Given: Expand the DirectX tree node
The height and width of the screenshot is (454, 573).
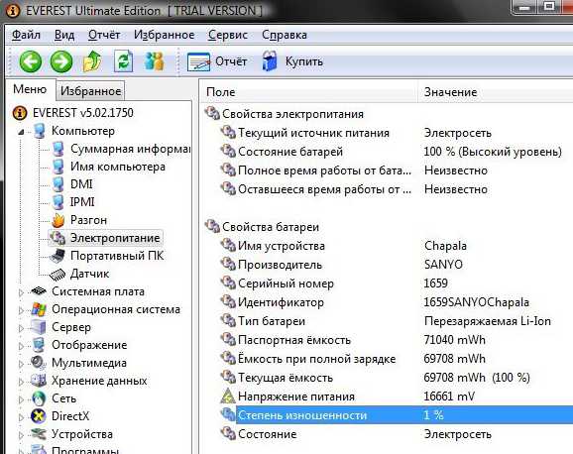Looking at the screenshot, I should [x=21, y=417].
